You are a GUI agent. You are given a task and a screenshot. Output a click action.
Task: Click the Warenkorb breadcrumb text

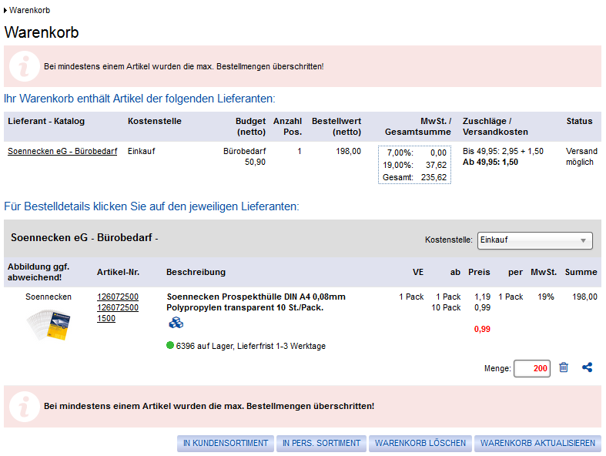(30, 11)
